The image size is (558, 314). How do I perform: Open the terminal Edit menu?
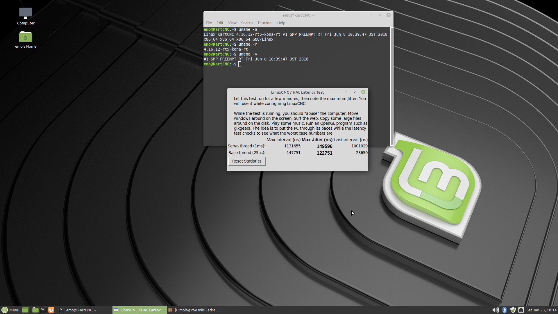point(220,23)
